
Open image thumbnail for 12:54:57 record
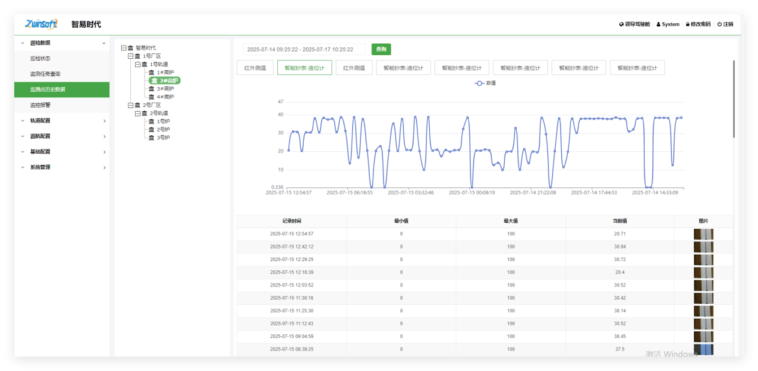point(703,234)
